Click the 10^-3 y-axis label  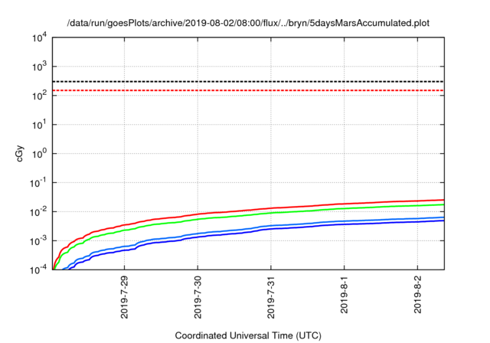[x=38, y=241]
